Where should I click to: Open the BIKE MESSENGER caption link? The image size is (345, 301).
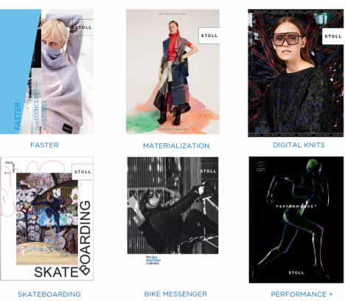tap(175, 294)
